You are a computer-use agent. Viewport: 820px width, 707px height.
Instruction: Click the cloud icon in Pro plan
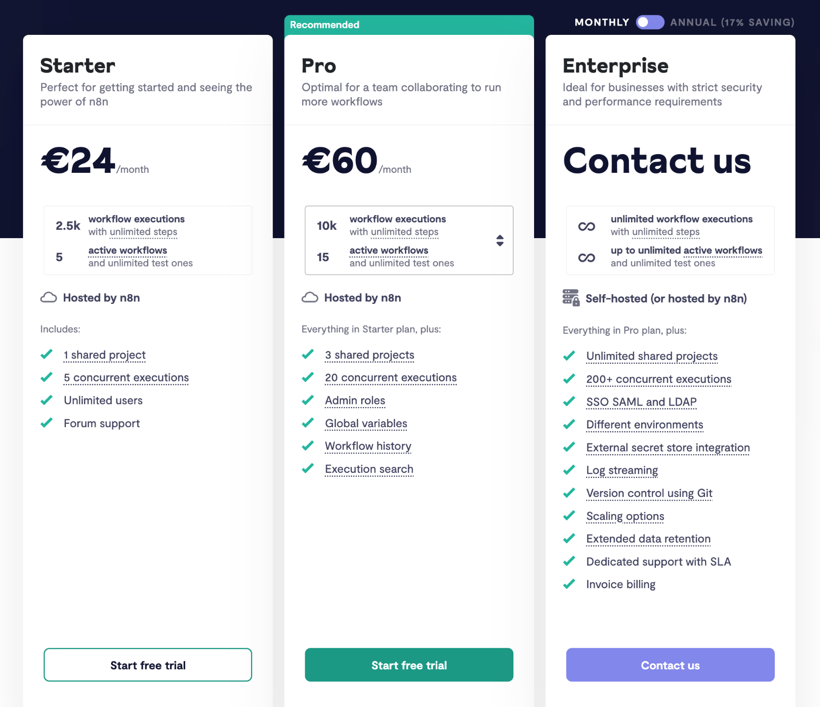point(310,298)
